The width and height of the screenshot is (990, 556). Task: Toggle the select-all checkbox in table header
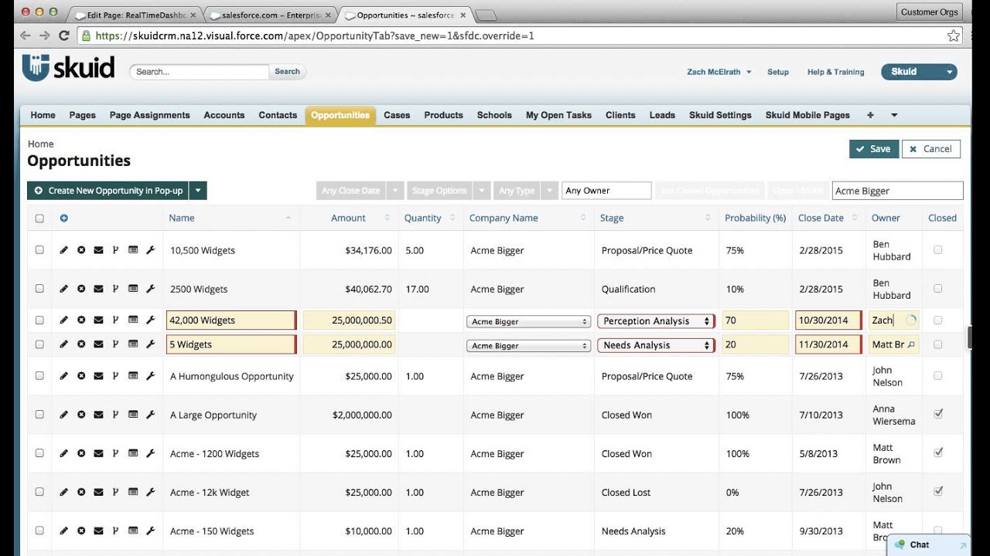pyautogui.click(x=39, y=219)
